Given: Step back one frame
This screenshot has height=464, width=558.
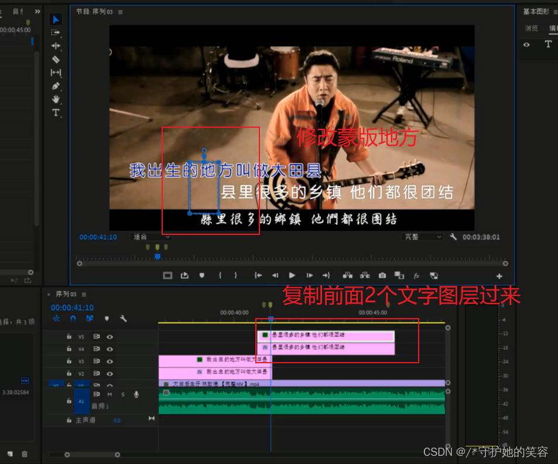Looking at the screenshot, I should (275, 275).
